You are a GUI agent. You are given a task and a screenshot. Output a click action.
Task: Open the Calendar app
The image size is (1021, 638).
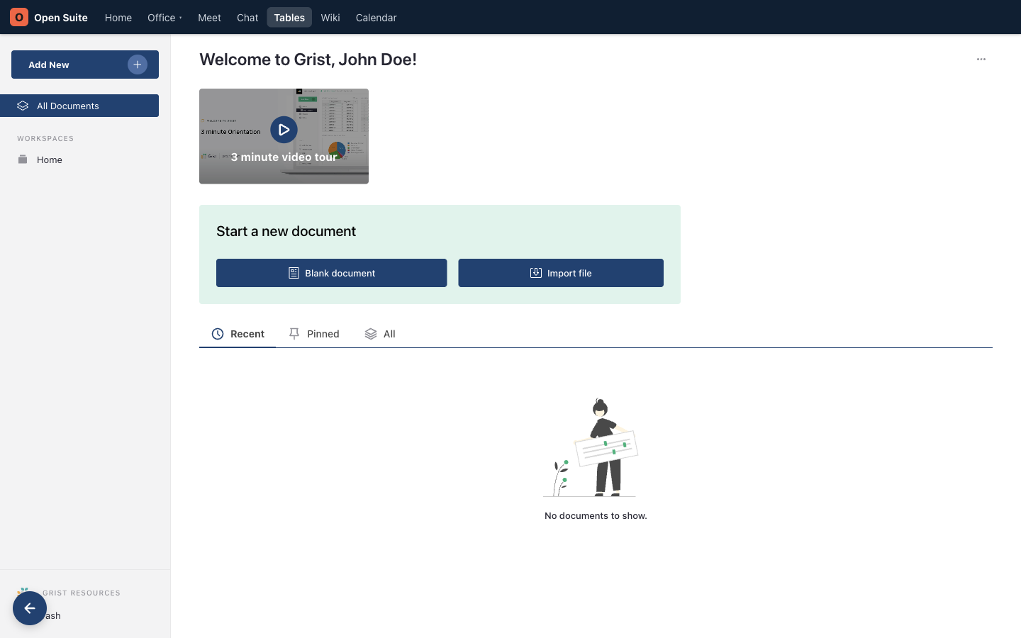pyautogui.click(x=376, y=17)
